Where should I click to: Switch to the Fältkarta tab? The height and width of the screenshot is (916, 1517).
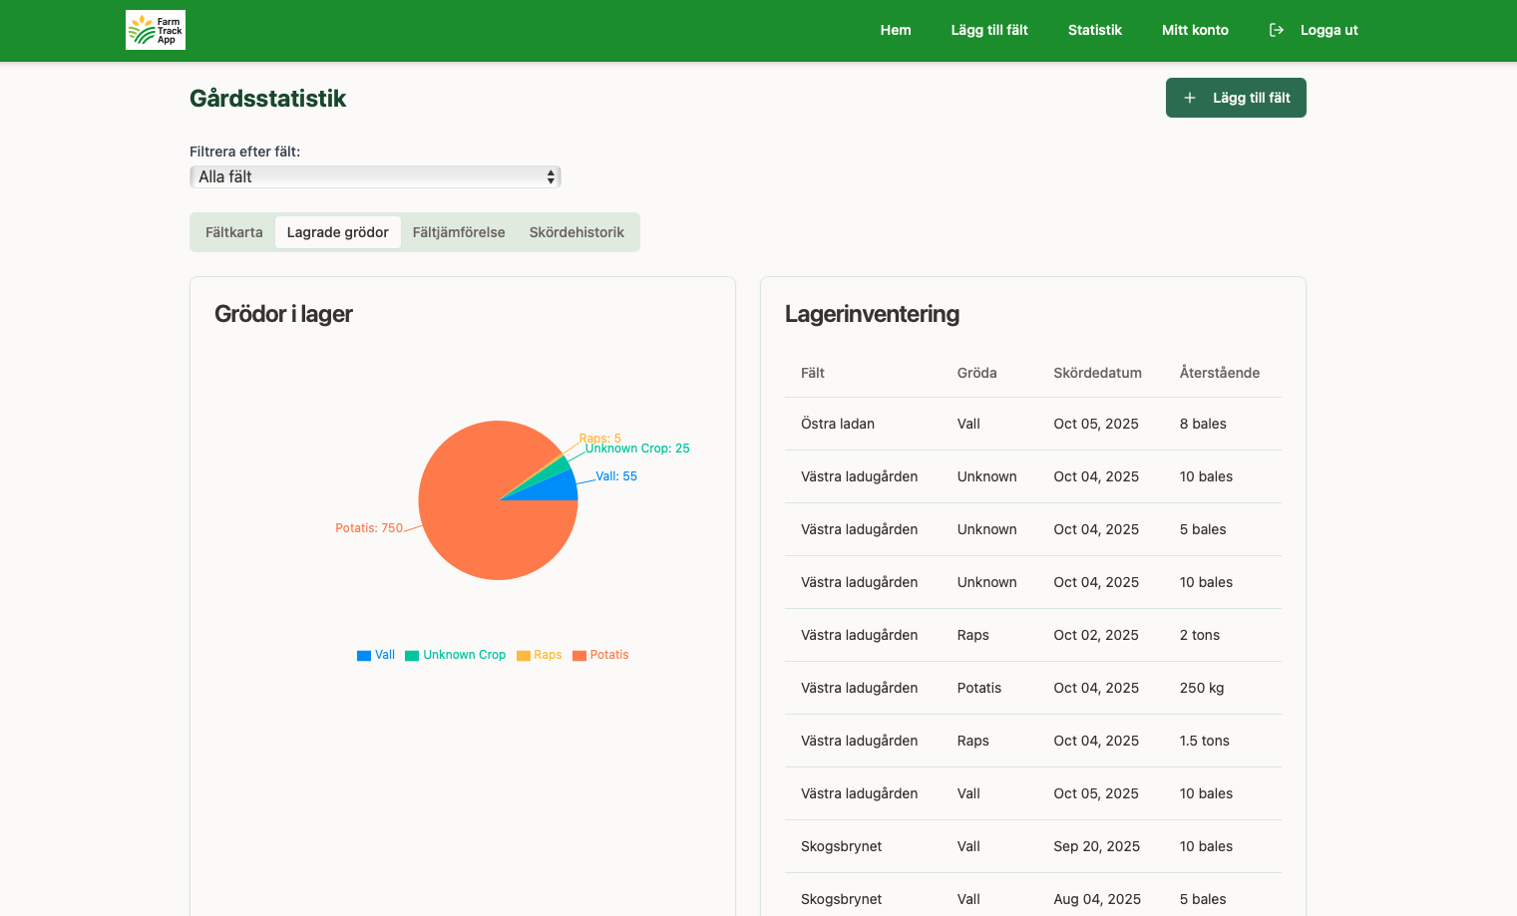click(x=234, y=232)
